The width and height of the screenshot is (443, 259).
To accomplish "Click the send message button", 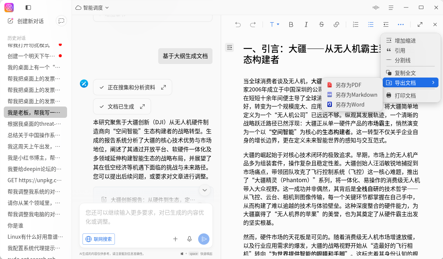I will [x=204, y=239].
